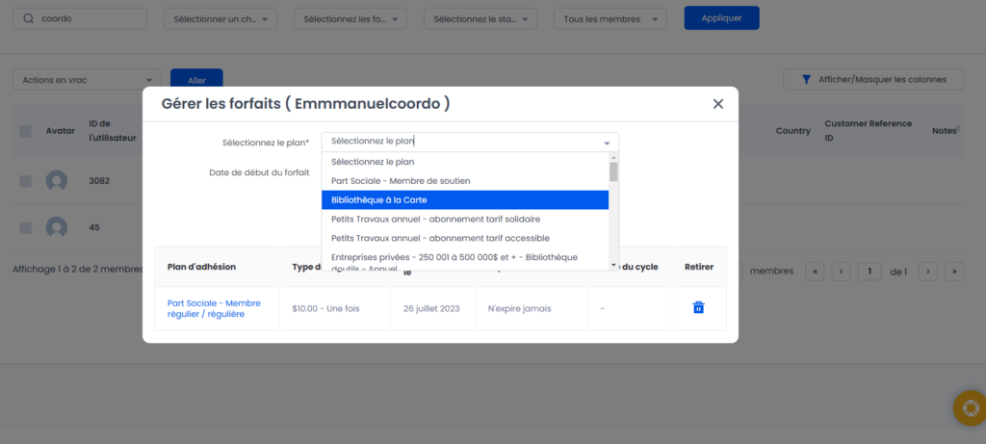This screenshot has width=986, height=444.
Task: Check the box for user 45
Action: [26, 227]
